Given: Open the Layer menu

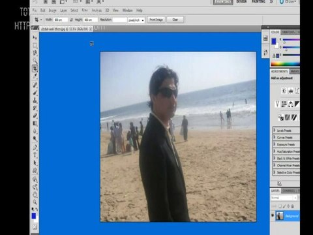Looking at the screenshot, I should pyautogui.click(x=63, y=10).
